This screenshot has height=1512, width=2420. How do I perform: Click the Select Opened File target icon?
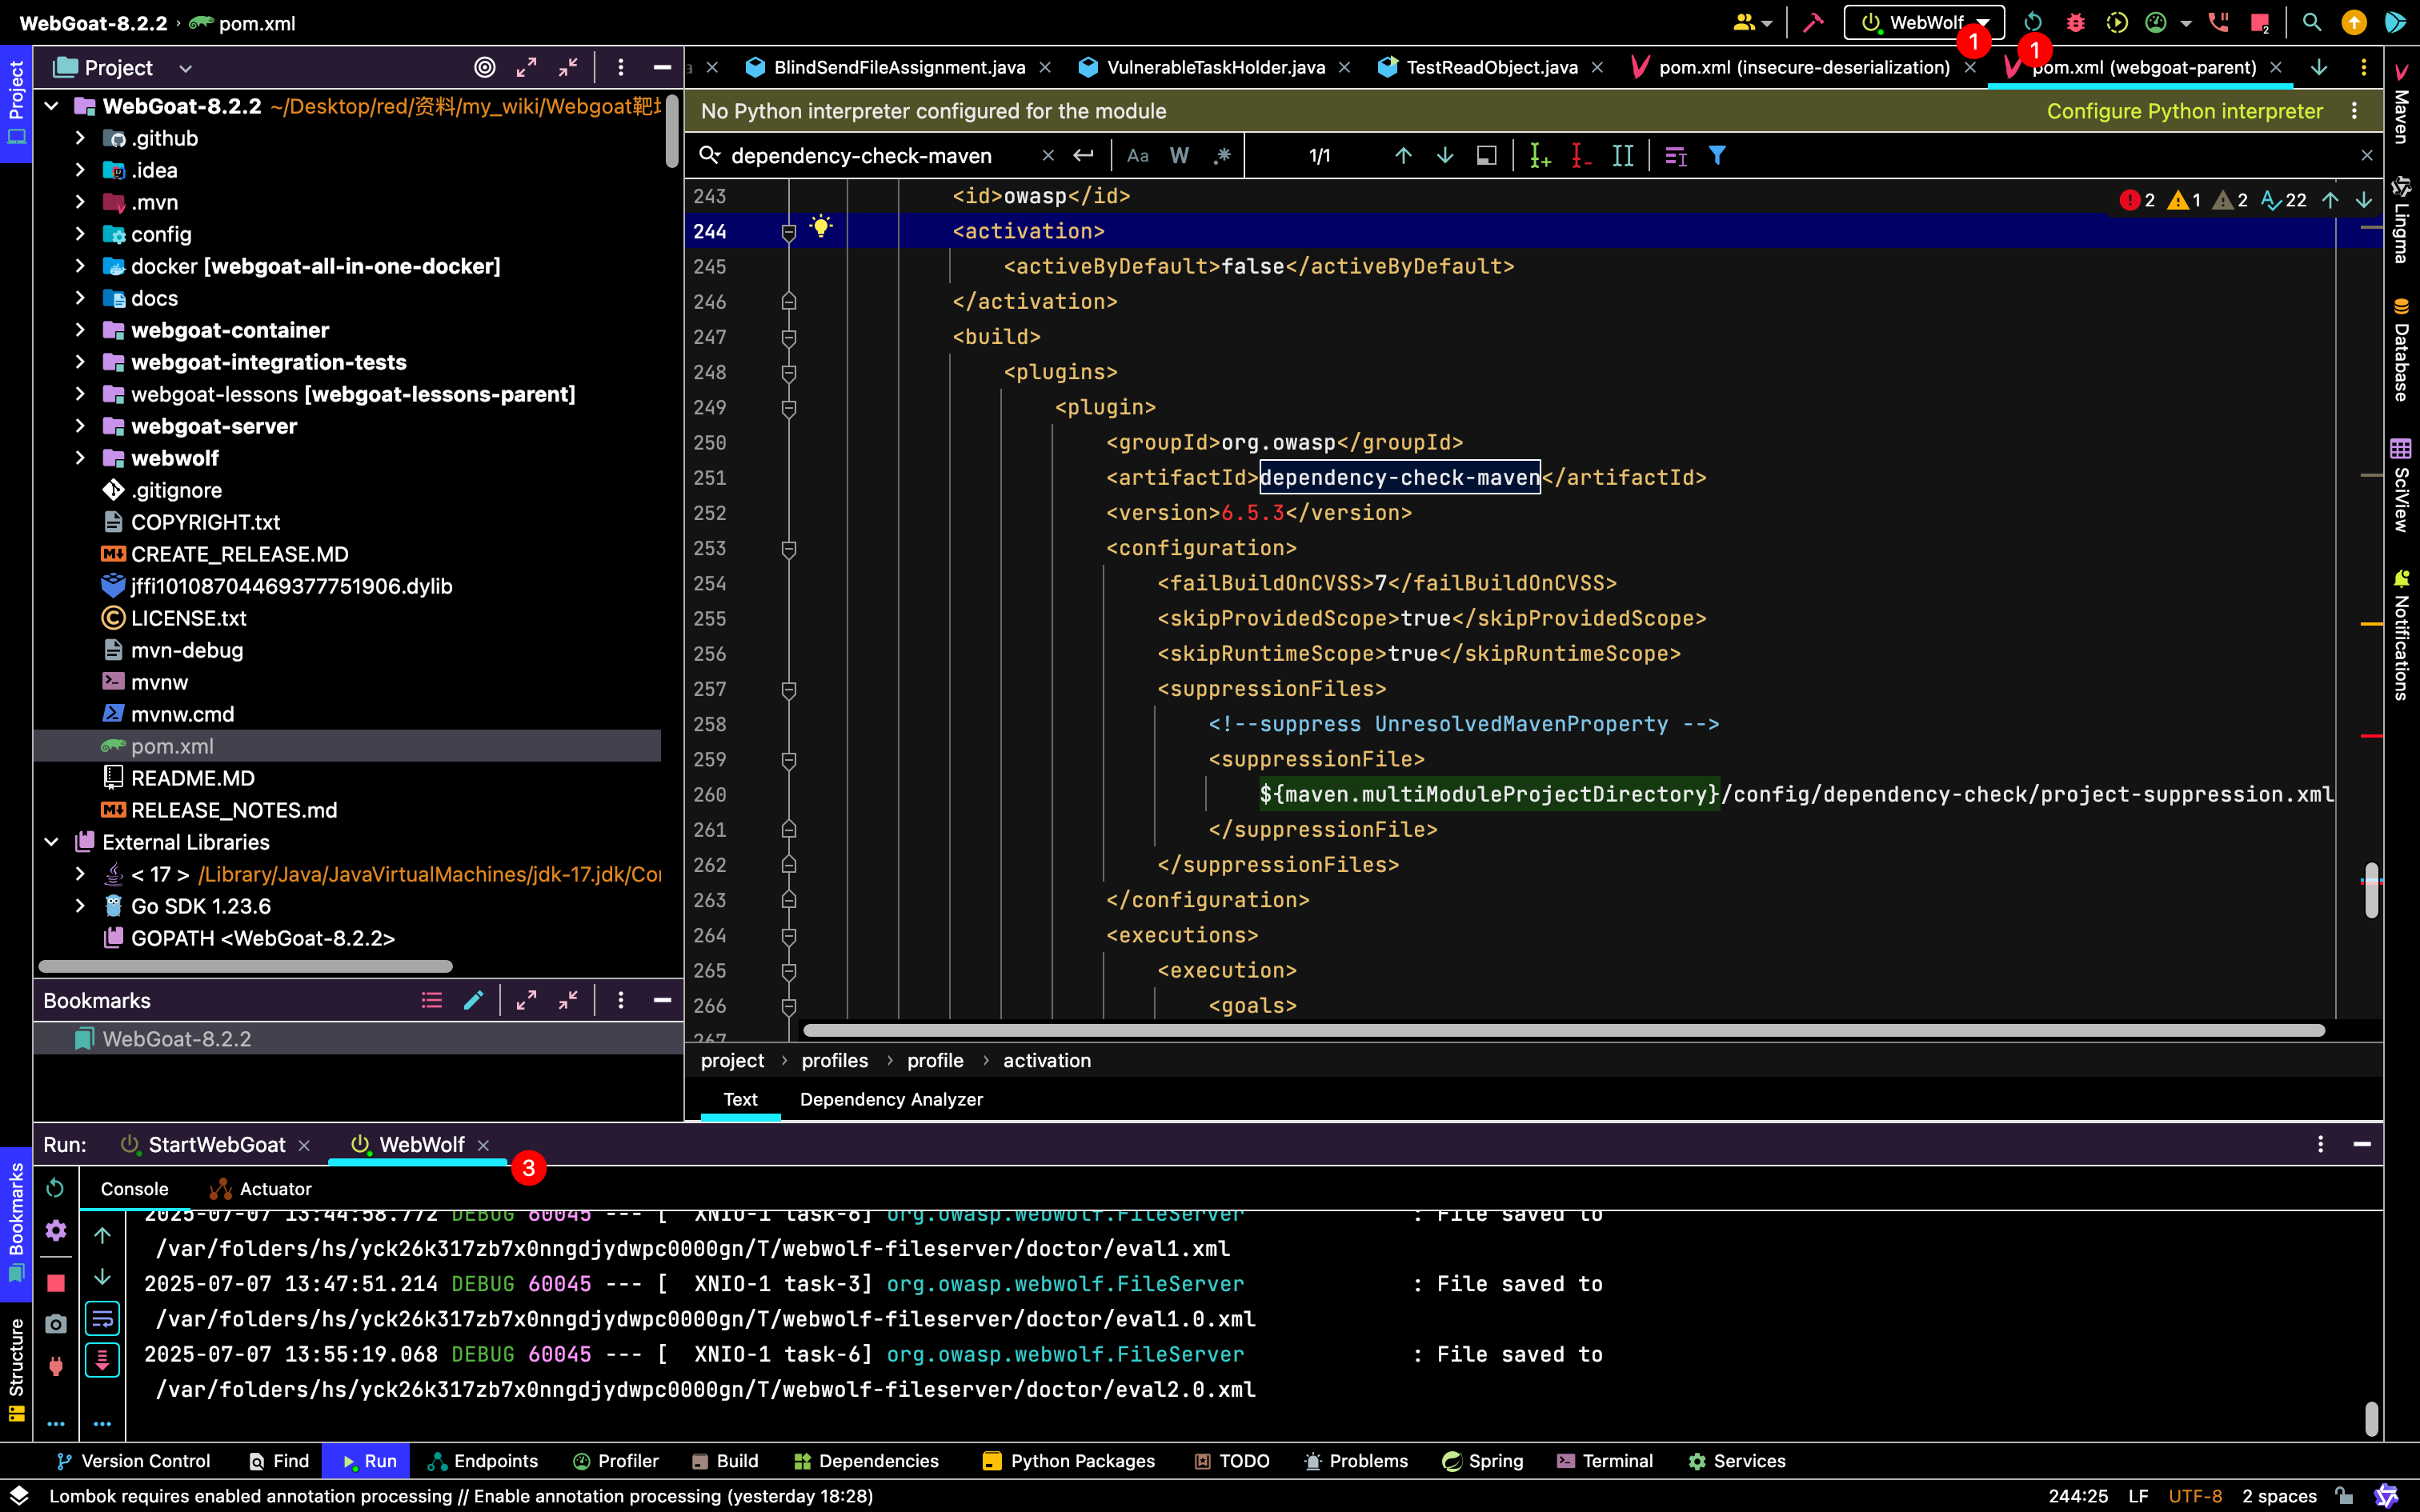484,67
